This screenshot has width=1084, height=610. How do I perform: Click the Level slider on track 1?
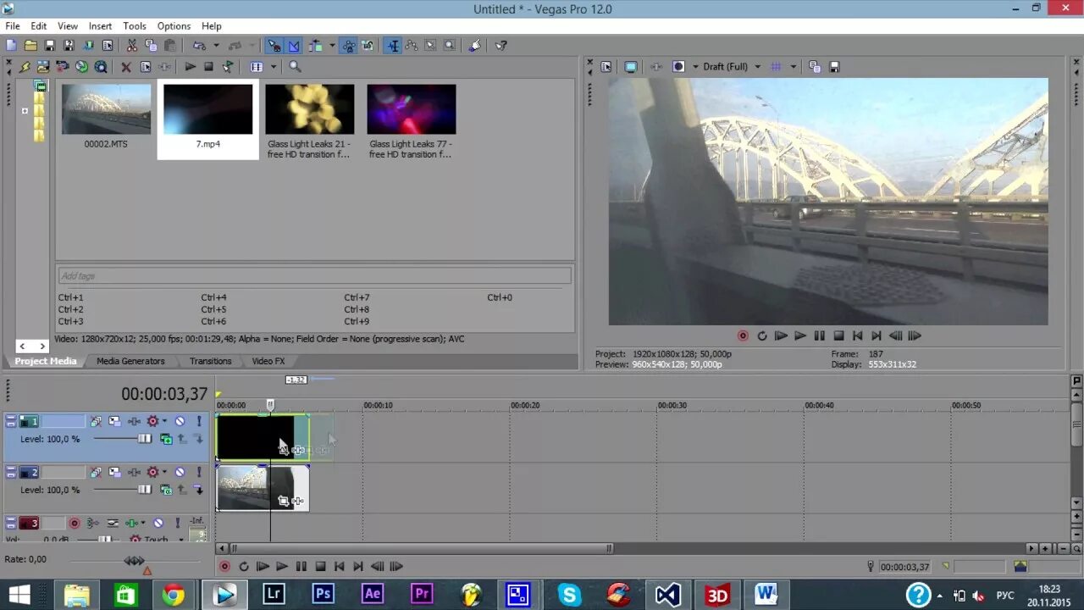pyautogui.click(x=145, y=439)
